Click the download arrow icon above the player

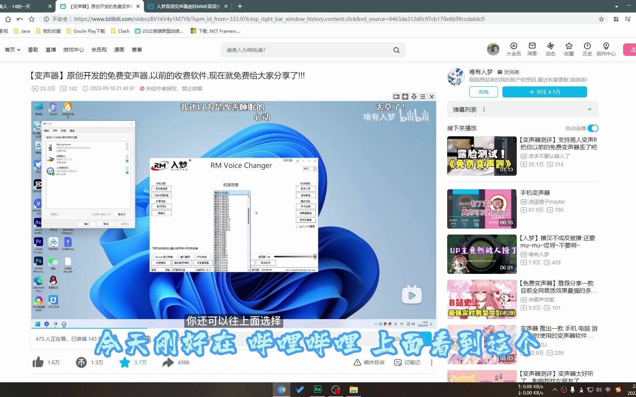414,97
